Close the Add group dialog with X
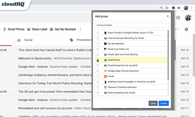The height and width of the screenshot is (117, 195). 168,16
